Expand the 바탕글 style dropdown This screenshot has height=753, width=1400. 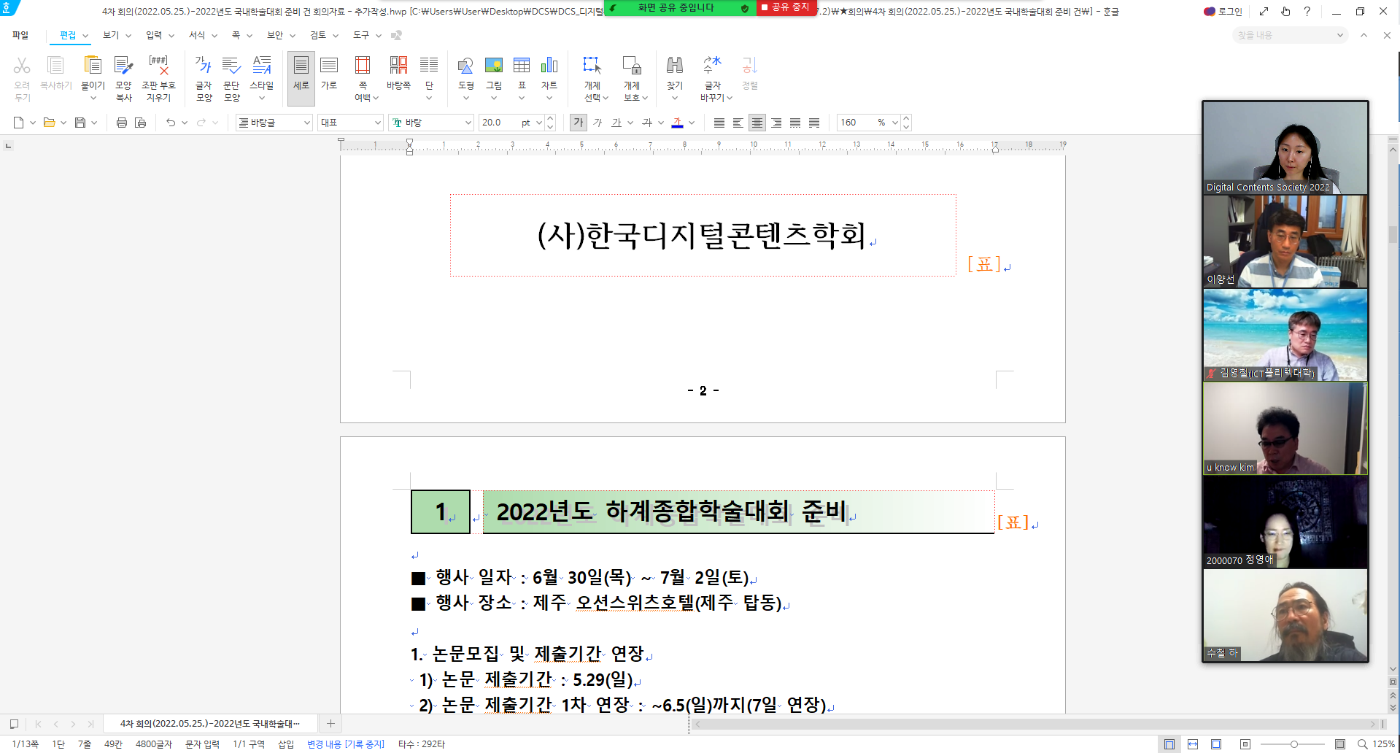[307, 123]
